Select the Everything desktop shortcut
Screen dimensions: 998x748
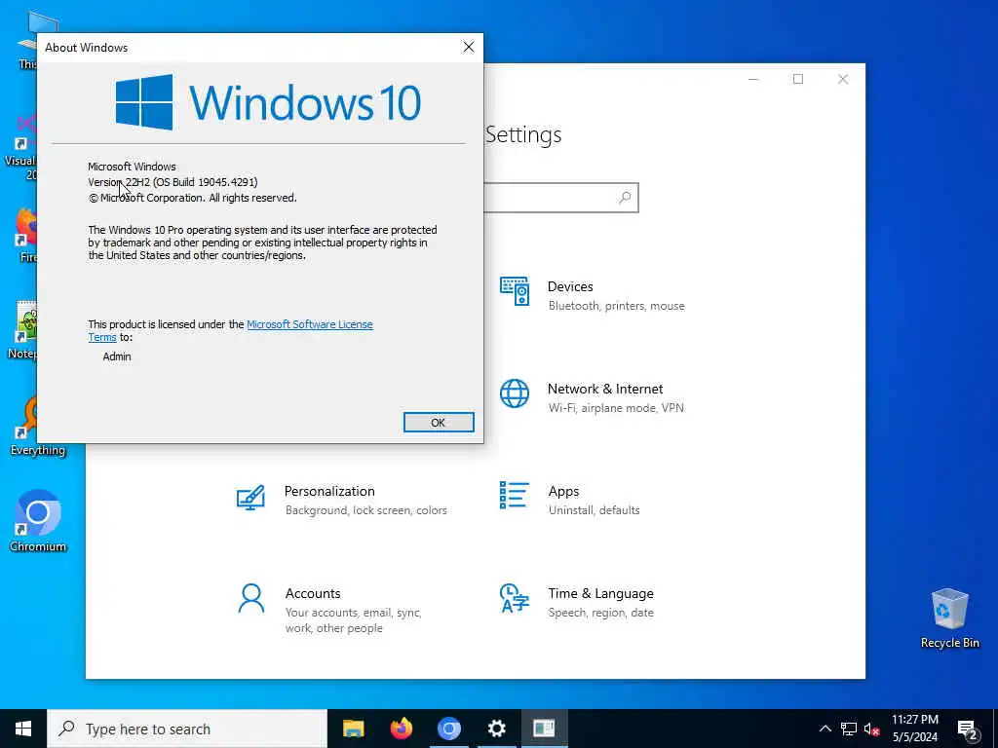pyautogui.click(x=25, y=427)
